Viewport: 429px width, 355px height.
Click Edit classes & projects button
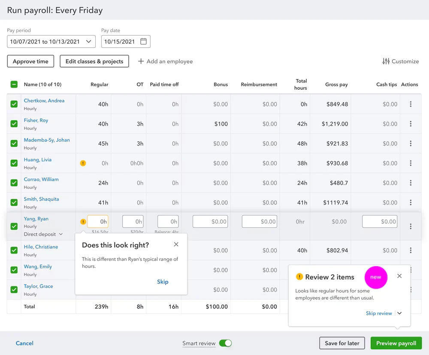click(94, 61)
